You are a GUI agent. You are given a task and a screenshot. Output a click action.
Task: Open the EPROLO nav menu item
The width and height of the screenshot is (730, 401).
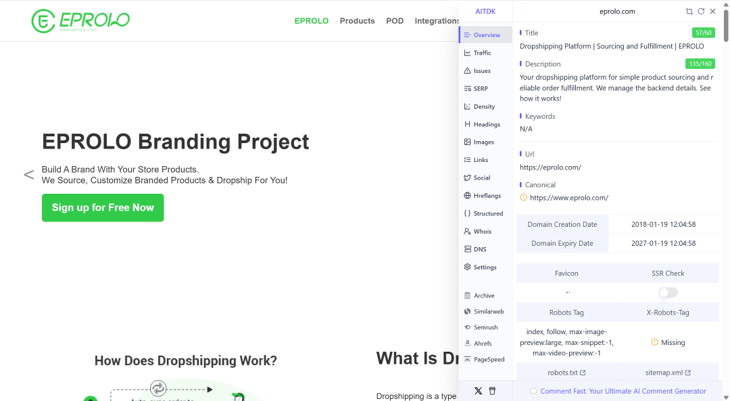[312, 21]
